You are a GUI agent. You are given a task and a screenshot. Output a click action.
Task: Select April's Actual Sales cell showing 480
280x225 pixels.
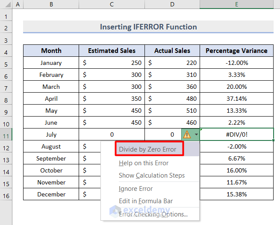pyautogui.click(x=172, y=99)
